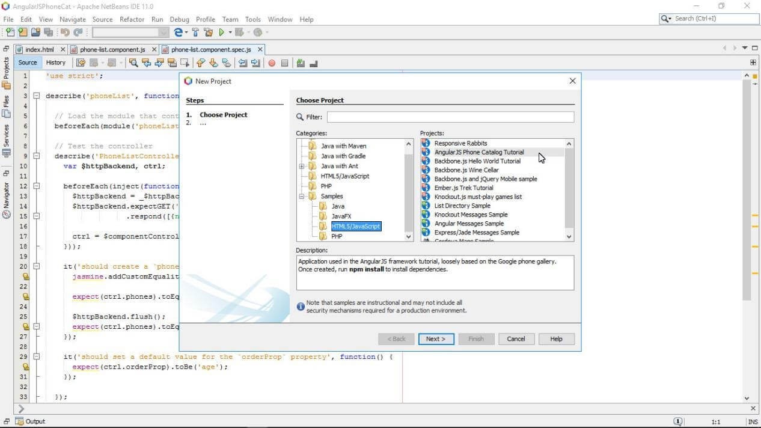Image resolution: width=761 pixels, height=428 pixels.
Task: Click the Stop Macro Recording icon
Action: tap(285, 63)
